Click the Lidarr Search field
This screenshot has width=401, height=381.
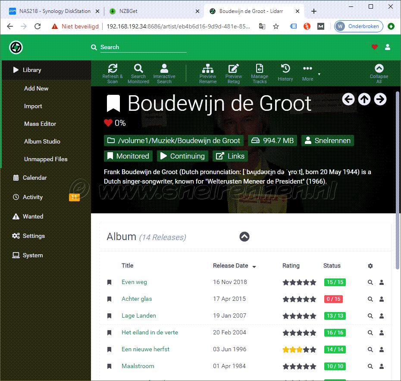click(x=143, y=47)
